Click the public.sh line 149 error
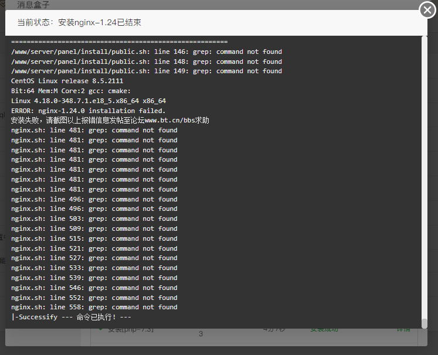Viewport: 438px width, 355px height. pos(147,71)
